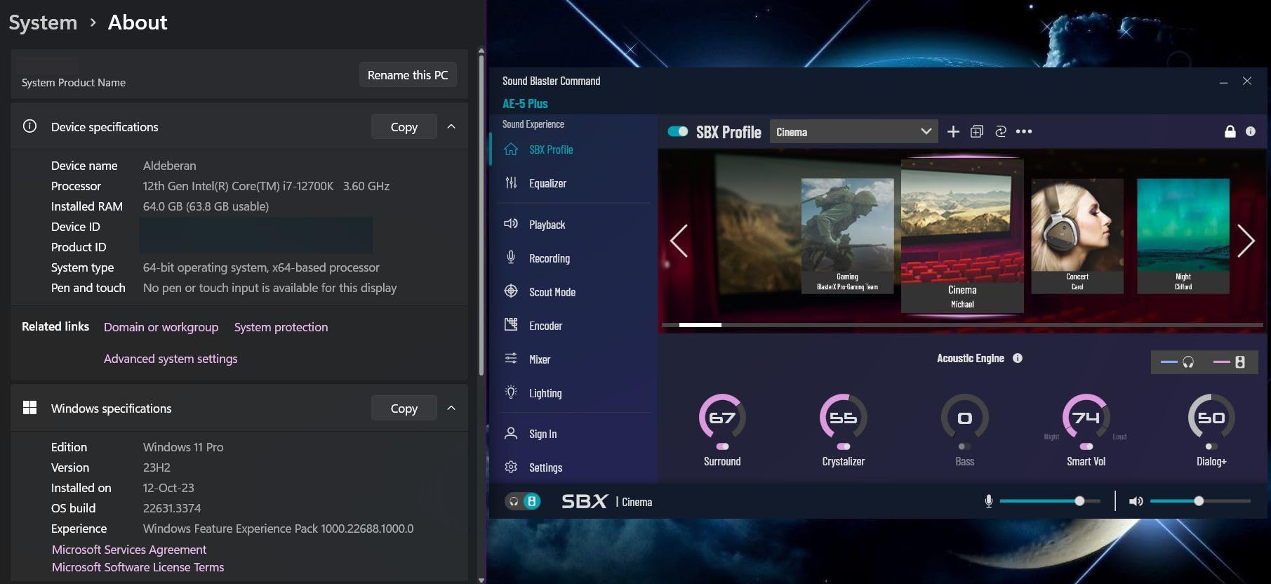Select the Night profile thumbnail

point(1183,236)
